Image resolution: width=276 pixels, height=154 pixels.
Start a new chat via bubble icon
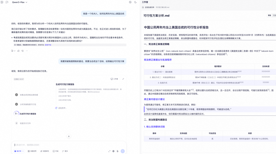pyautogui.click(x=7, y=2)
